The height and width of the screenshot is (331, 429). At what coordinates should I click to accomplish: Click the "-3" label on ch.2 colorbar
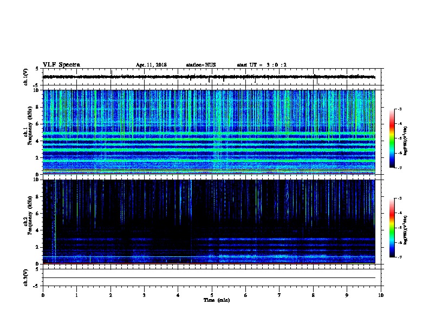399,198
